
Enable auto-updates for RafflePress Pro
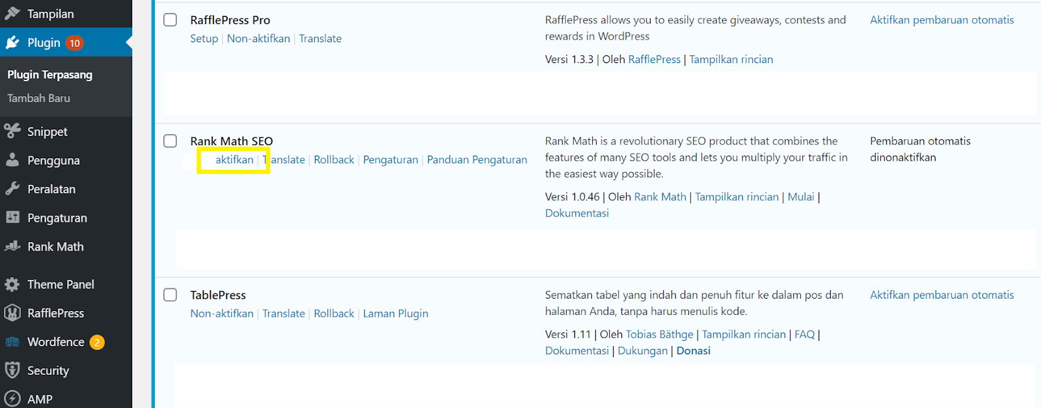(x=942, y=20)
